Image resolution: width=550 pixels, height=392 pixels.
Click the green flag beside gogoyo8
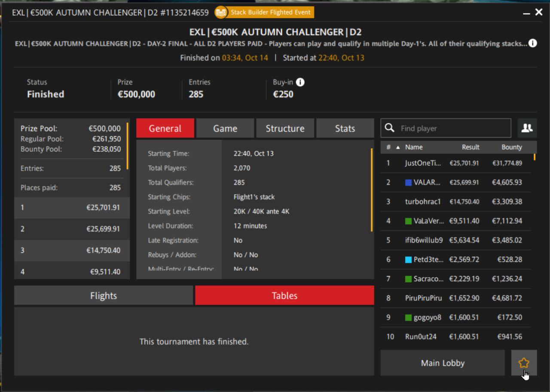pos(408,318)
